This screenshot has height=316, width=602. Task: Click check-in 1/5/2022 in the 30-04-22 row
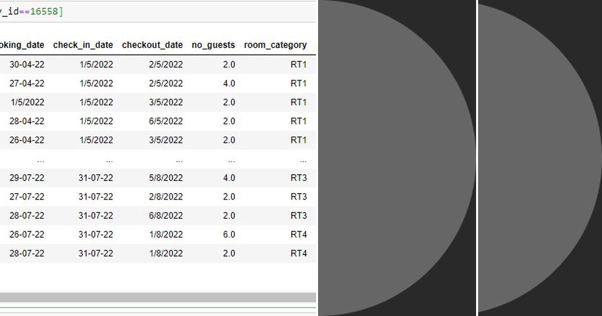pos(96,64)
